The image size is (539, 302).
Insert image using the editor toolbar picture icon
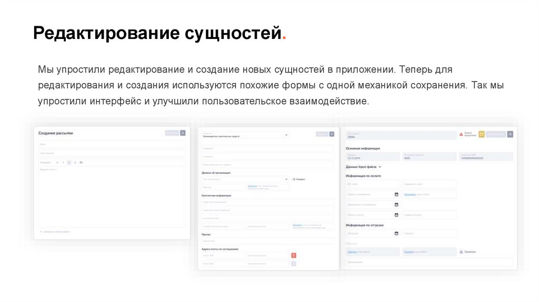click(x=81, y=163)
